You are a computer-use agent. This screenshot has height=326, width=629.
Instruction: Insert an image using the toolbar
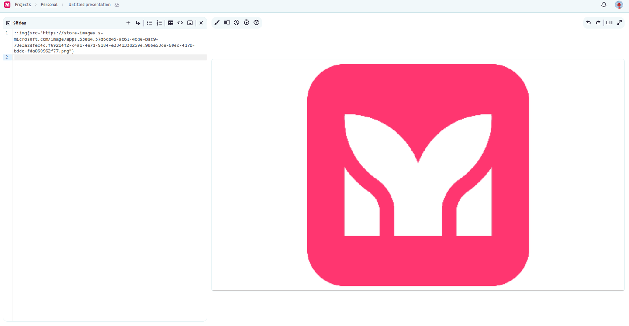tap(190, 23)
